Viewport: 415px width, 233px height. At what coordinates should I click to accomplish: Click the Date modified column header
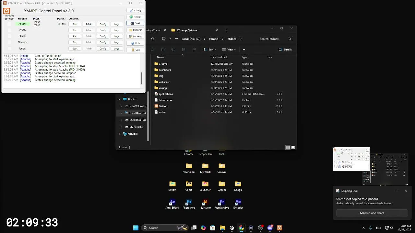(x=219, y=57)
